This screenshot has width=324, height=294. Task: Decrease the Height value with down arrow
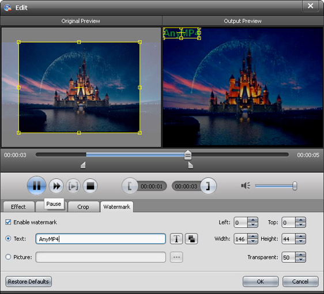[300, 242]
